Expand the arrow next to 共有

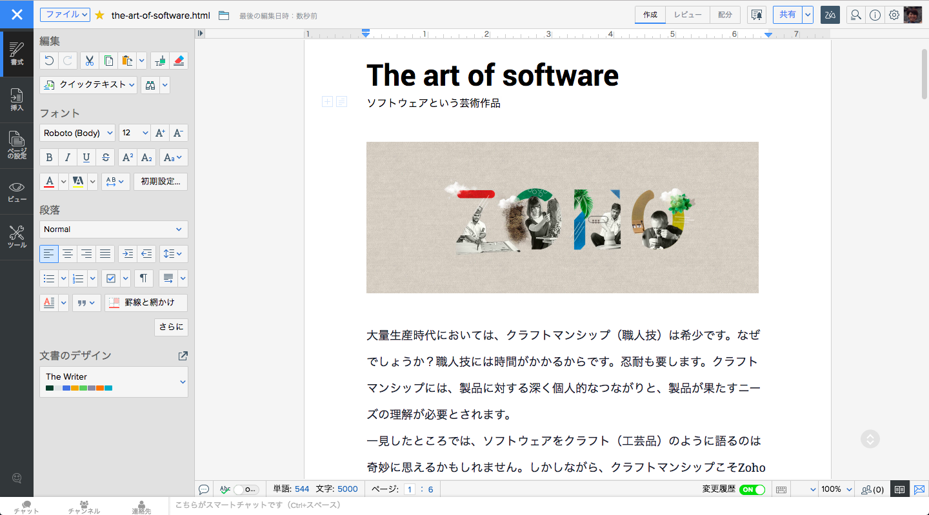(x=808, y=15)
